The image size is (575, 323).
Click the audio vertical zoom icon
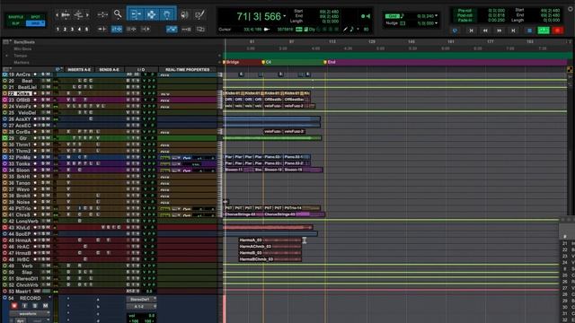78,14
